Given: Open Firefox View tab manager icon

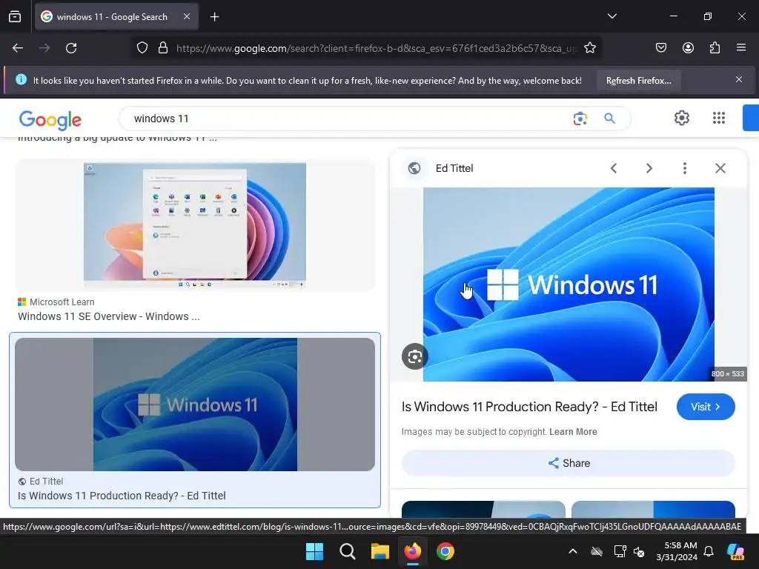Looking at the screenshot, I should coord(15,17).
